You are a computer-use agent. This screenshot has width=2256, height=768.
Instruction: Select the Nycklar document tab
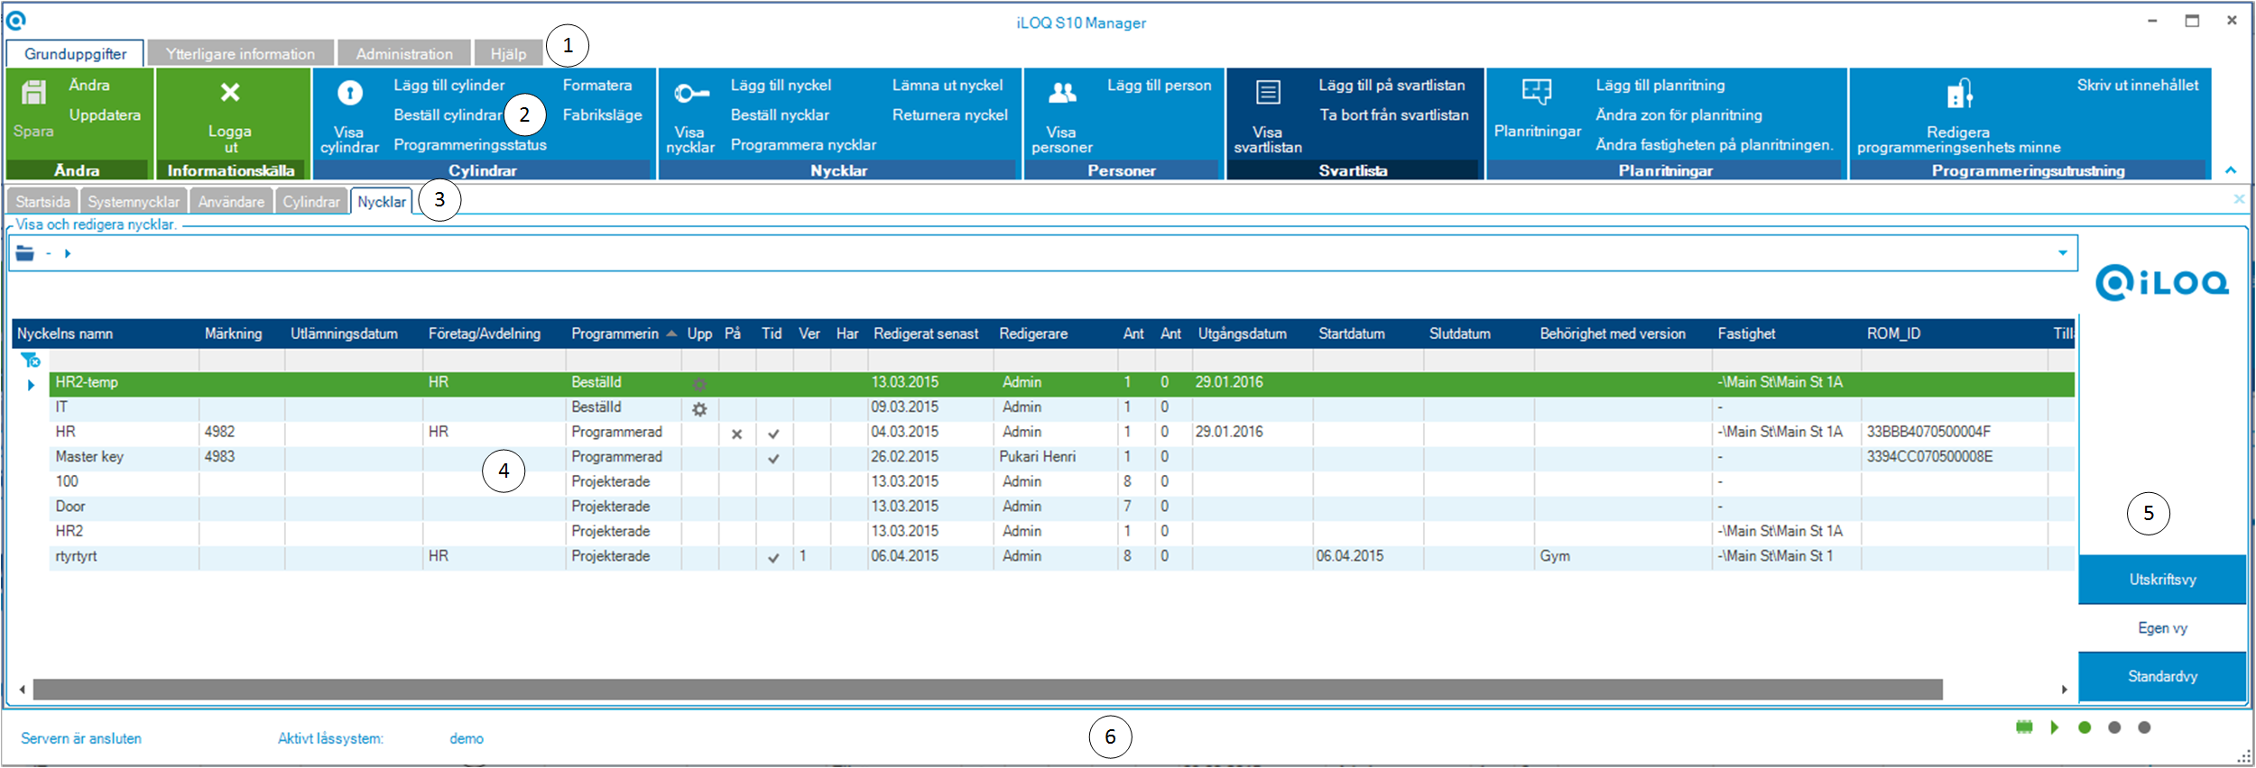pos(382,201)
